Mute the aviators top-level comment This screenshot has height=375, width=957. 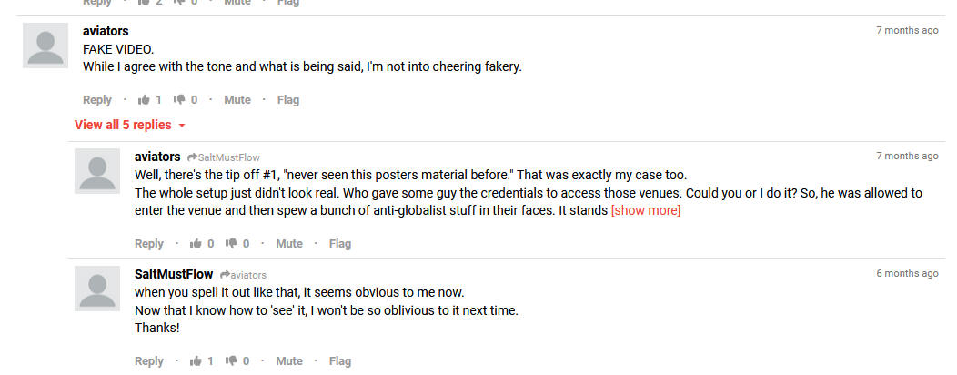click(x=237, y=100)
